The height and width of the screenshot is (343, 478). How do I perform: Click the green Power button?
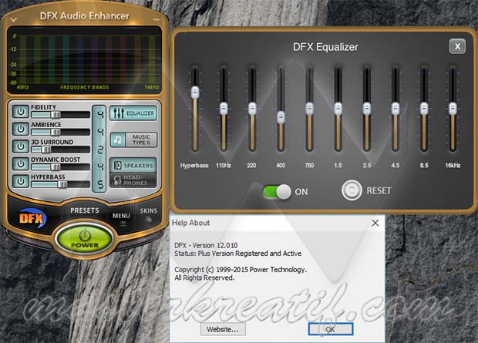point(85,239)
